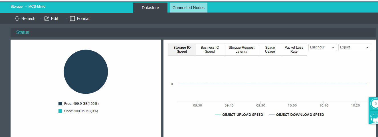Screen dimensions: 378x137
Task: Switch to Packet Loss Rate tab
Action: click(x=294, y=50)
